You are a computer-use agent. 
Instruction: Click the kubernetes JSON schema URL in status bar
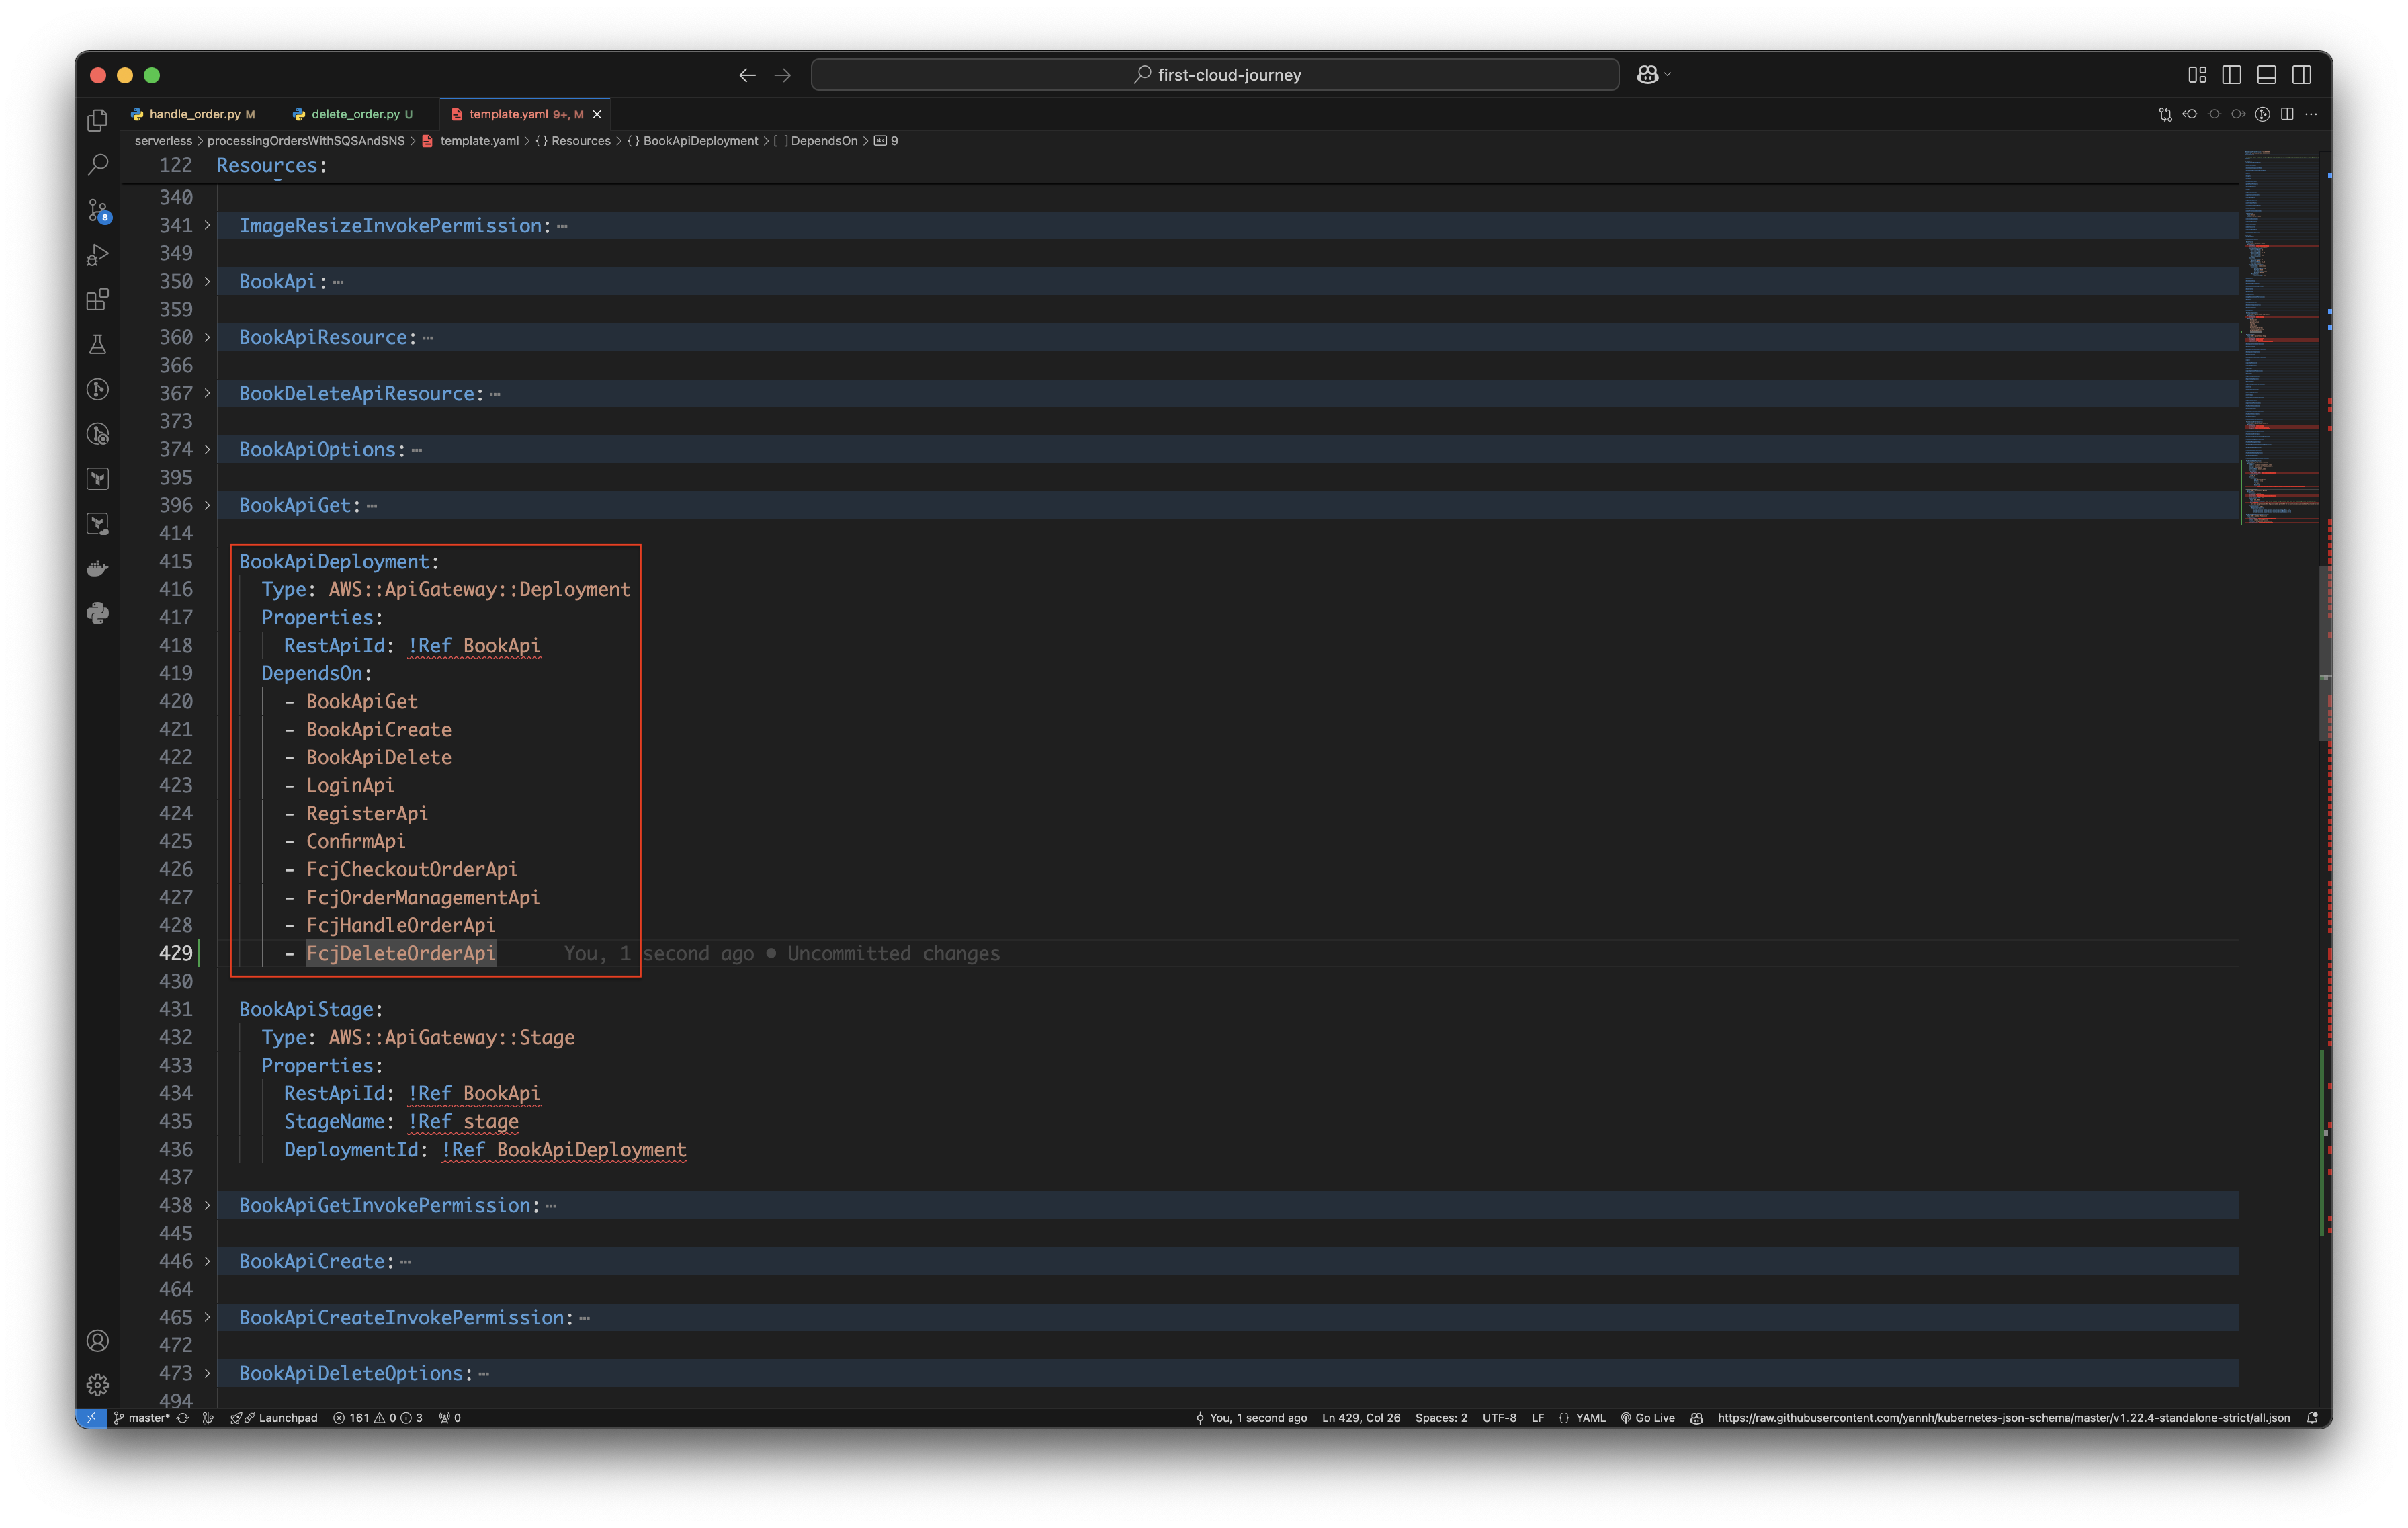tap(2003, 1418)
